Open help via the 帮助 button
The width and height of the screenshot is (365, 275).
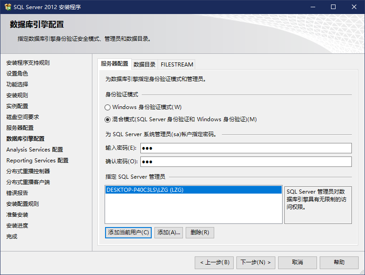click(x=337, y=262)
